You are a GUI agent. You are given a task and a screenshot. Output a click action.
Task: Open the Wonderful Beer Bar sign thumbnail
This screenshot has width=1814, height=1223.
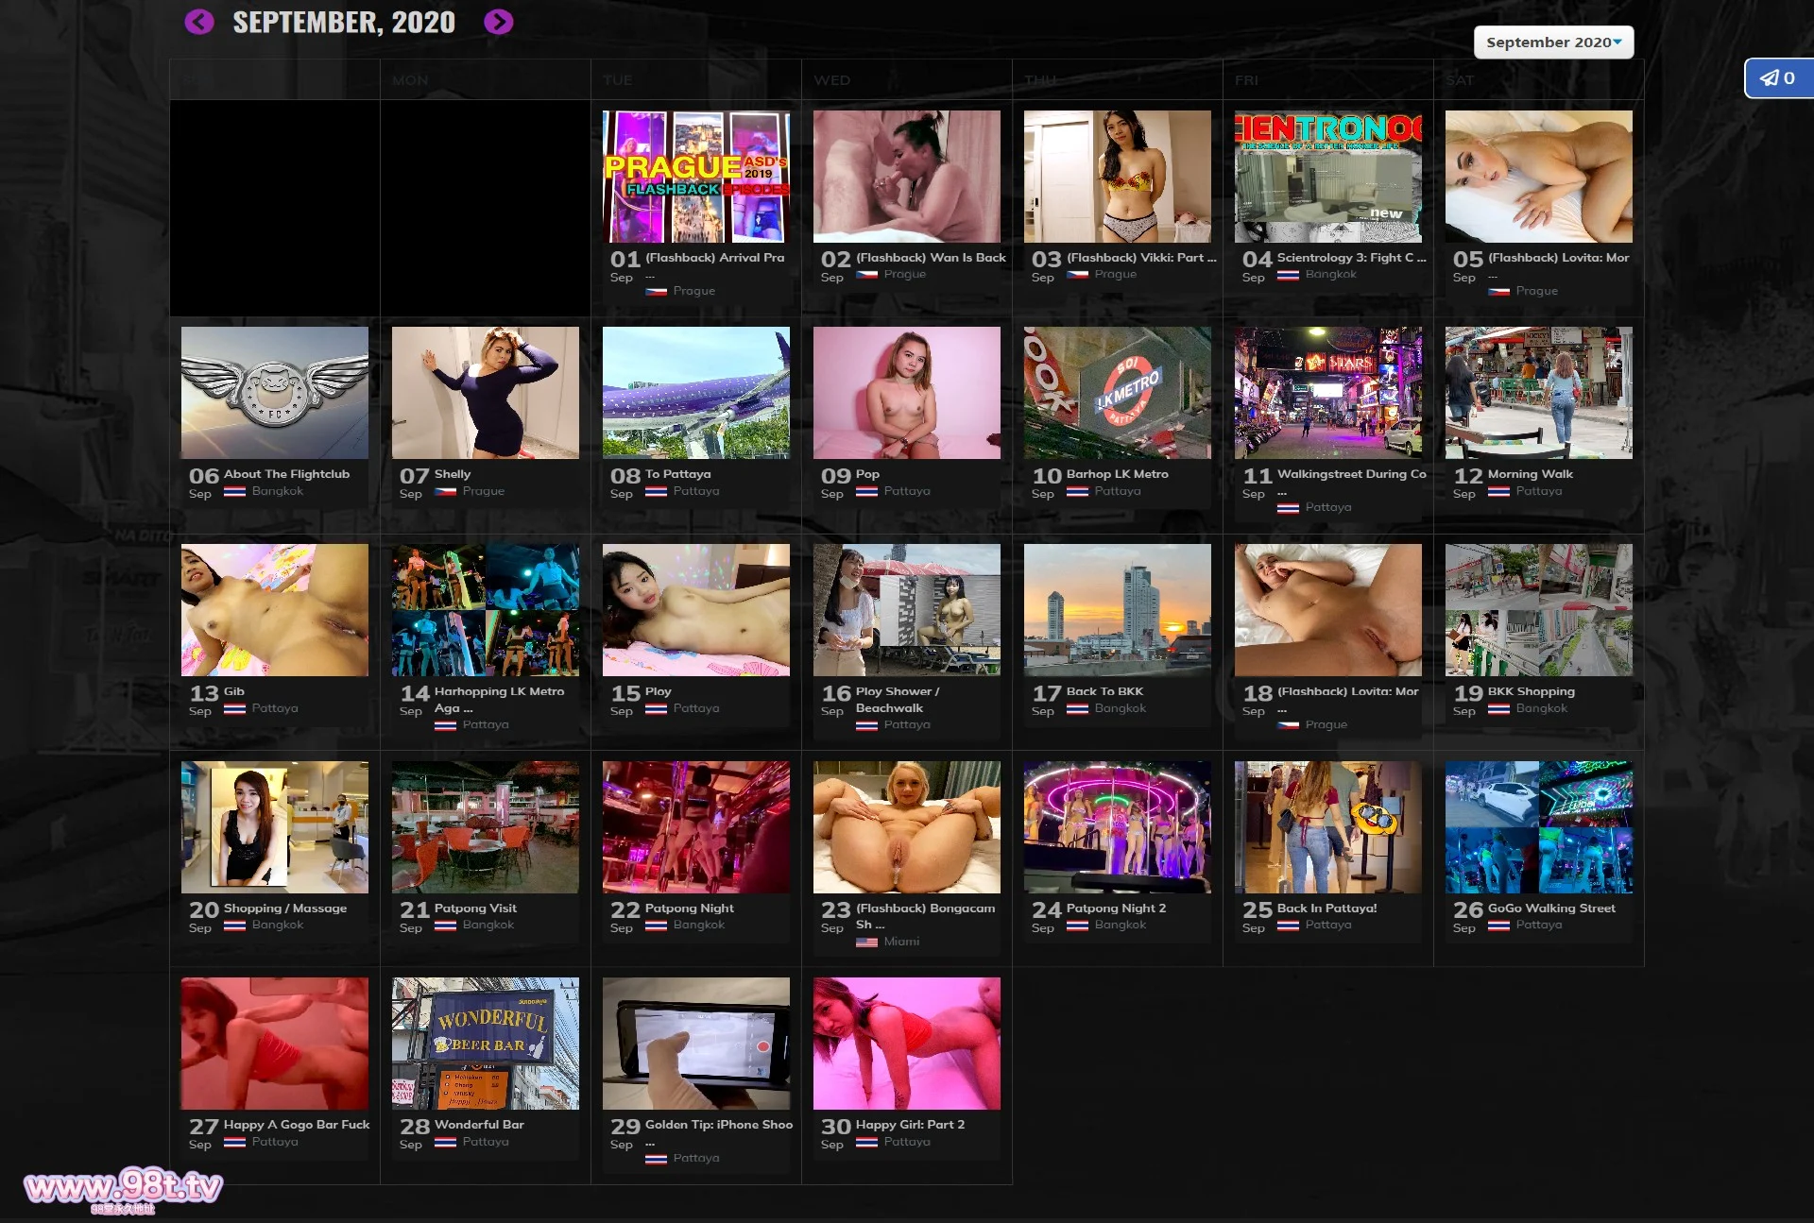pyautogui.click(x=486, y=1044)
